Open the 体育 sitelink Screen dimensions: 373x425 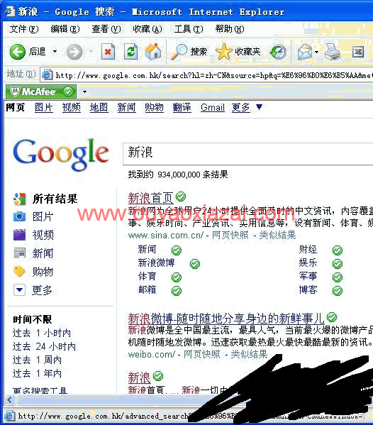(147, 277)
